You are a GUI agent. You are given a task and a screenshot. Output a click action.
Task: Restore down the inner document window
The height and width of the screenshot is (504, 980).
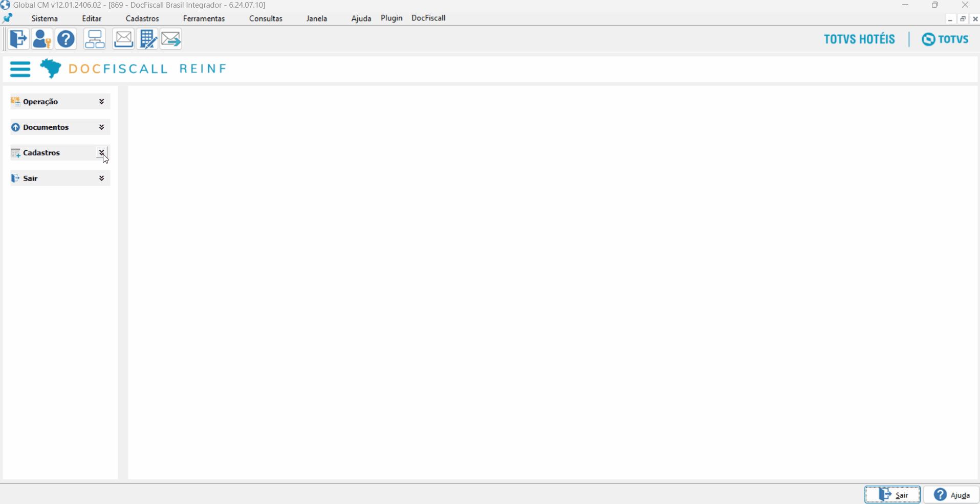tap(963, 19)
